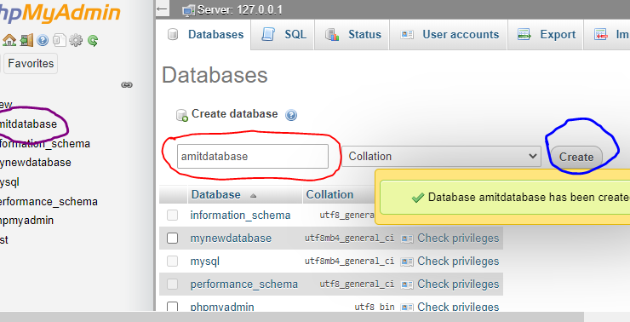Select amitdatabase in the sidebar tree

pos(28,124)
